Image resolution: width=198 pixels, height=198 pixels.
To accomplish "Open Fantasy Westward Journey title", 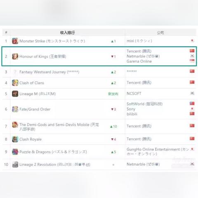I will tap(49, 72).
